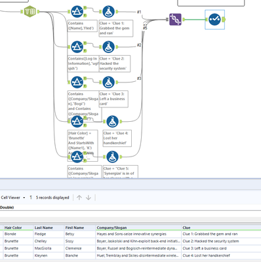Select 'Clue 4: Lost her handkerchief' result cell

[221, 255]
